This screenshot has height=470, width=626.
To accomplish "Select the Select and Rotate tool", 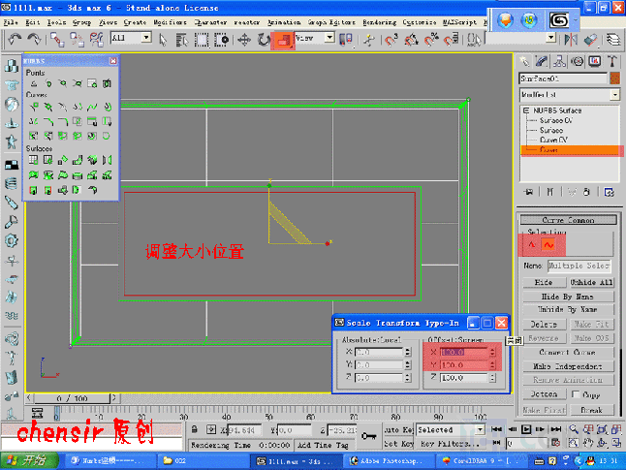I will pos(264,40).
